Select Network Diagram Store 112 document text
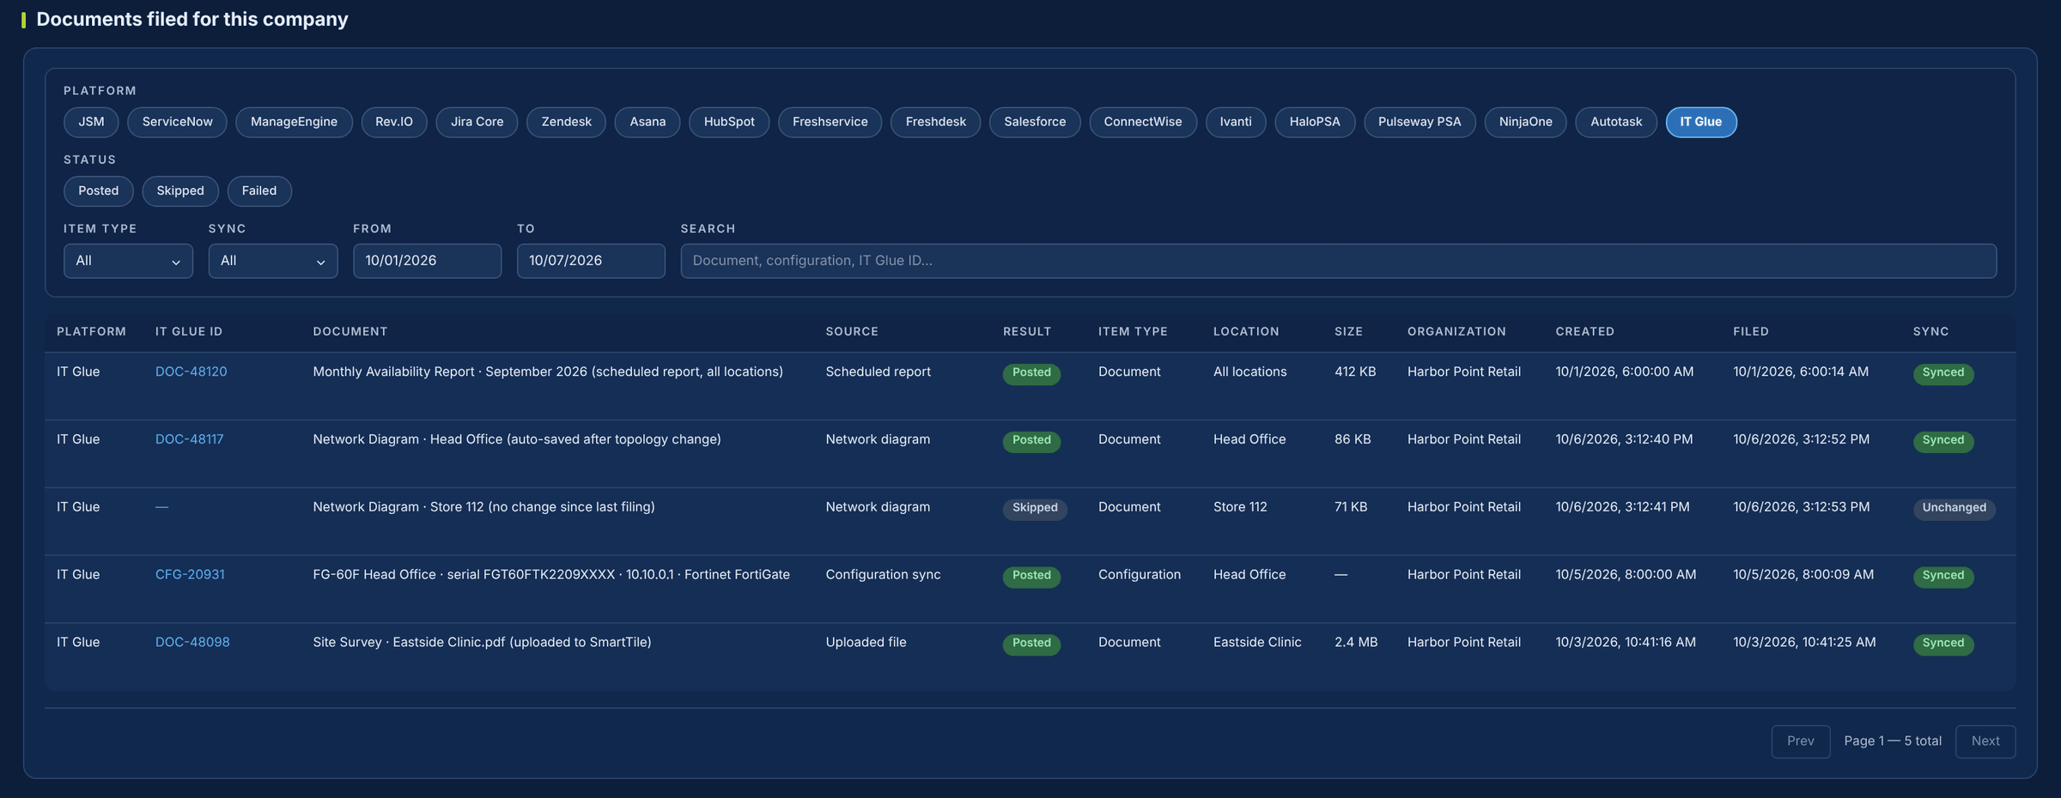Screen dimensions: 2061x798 tap(483, 507)
